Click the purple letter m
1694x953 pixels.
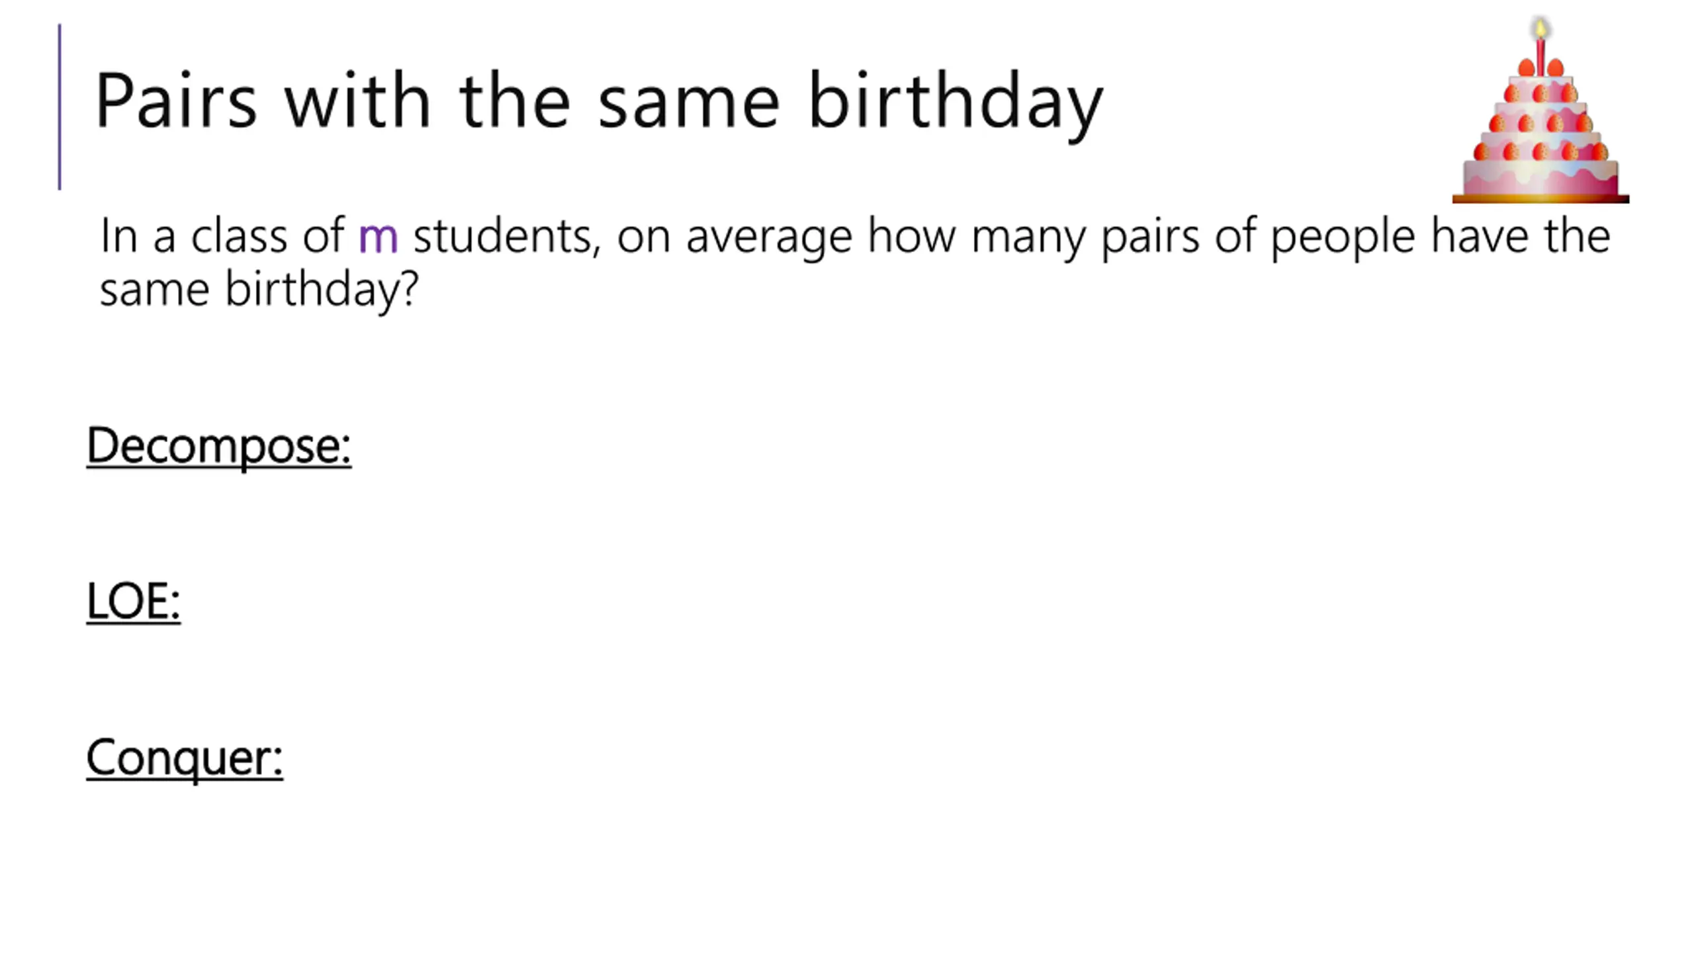pos(378,237)
